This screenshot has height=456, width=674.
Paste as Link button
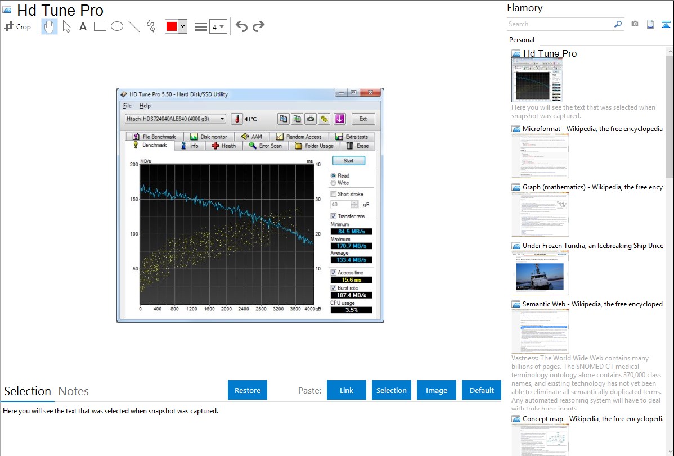(347, 390)
